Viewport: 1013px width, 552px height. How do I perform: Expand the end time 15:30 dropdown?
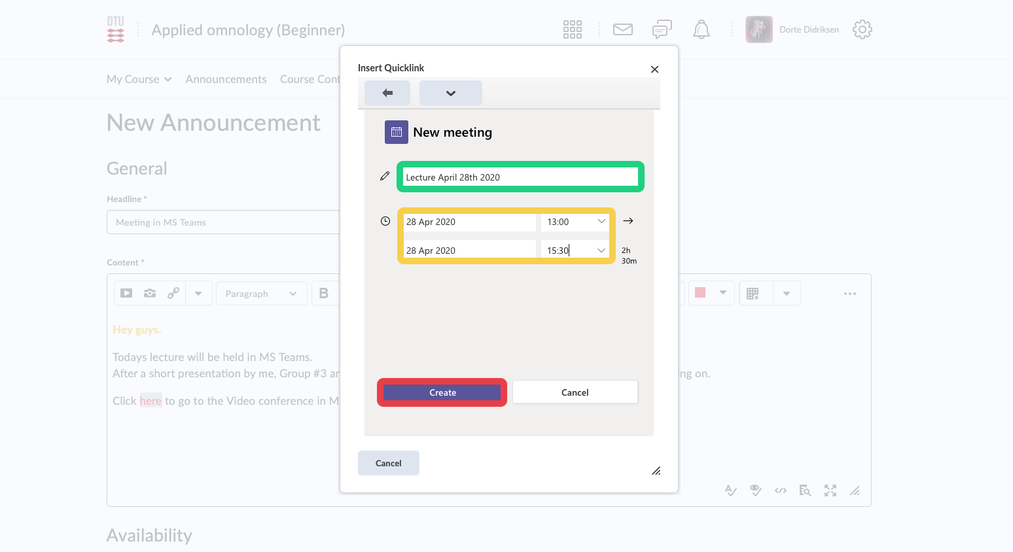(601, 250)
